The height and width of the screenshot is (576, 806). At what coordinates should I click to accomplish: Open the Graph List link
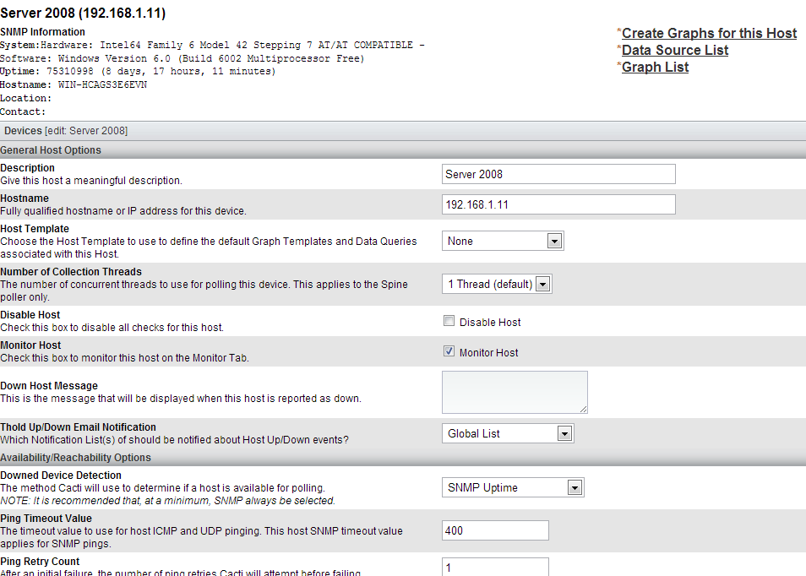655,68
